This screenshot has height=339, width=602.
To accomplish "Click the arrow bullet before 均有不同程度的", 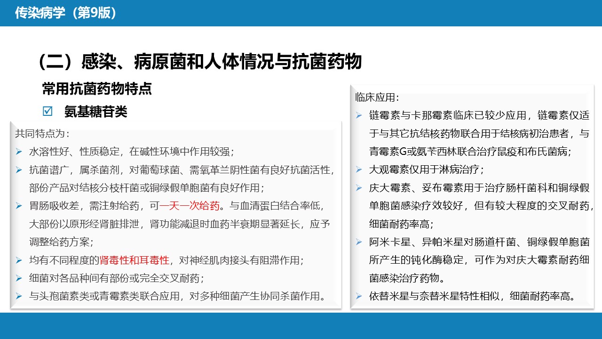I will 19,260.
